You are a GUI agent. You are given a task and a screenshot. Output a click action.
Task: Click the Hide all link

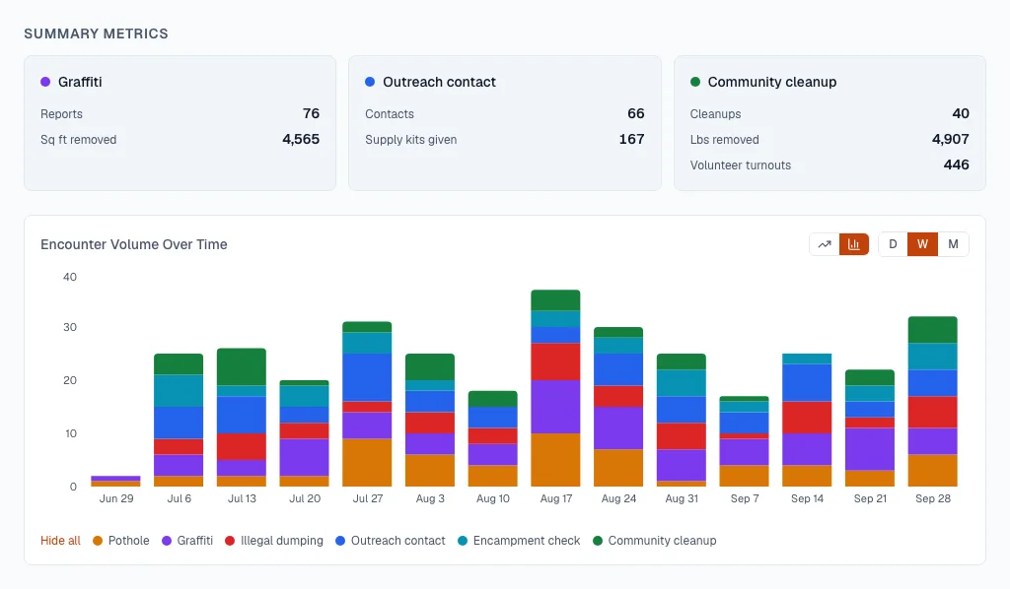pos(60,541)
